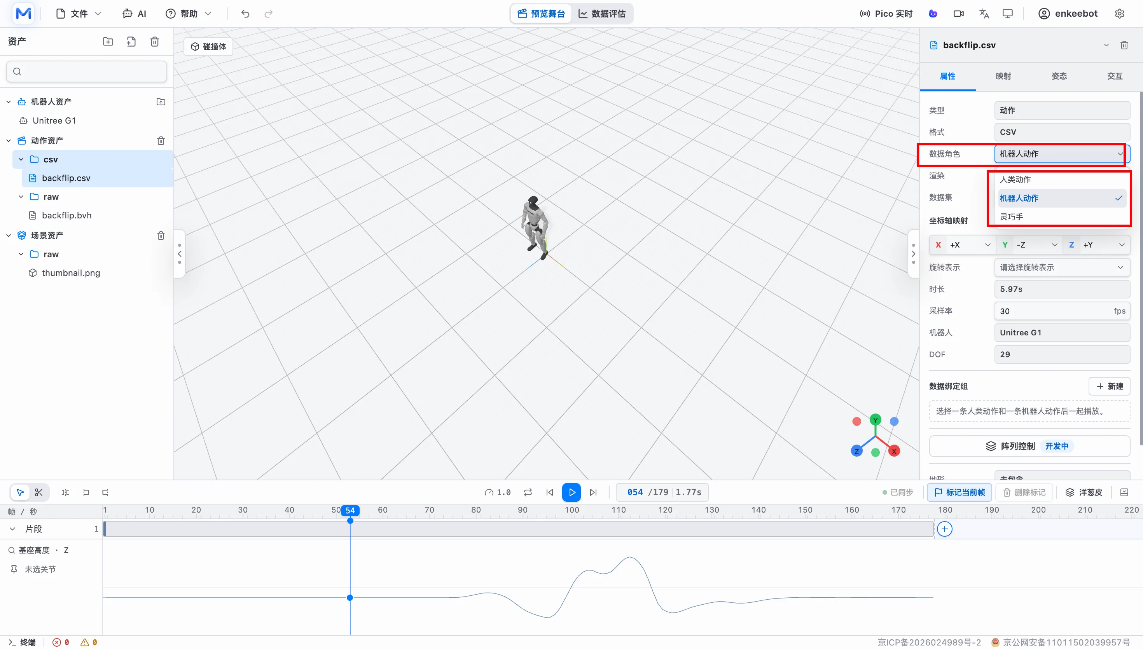The image size is (1143, 649).
Task: Toggle loop playback
Action: pos(528,492)
